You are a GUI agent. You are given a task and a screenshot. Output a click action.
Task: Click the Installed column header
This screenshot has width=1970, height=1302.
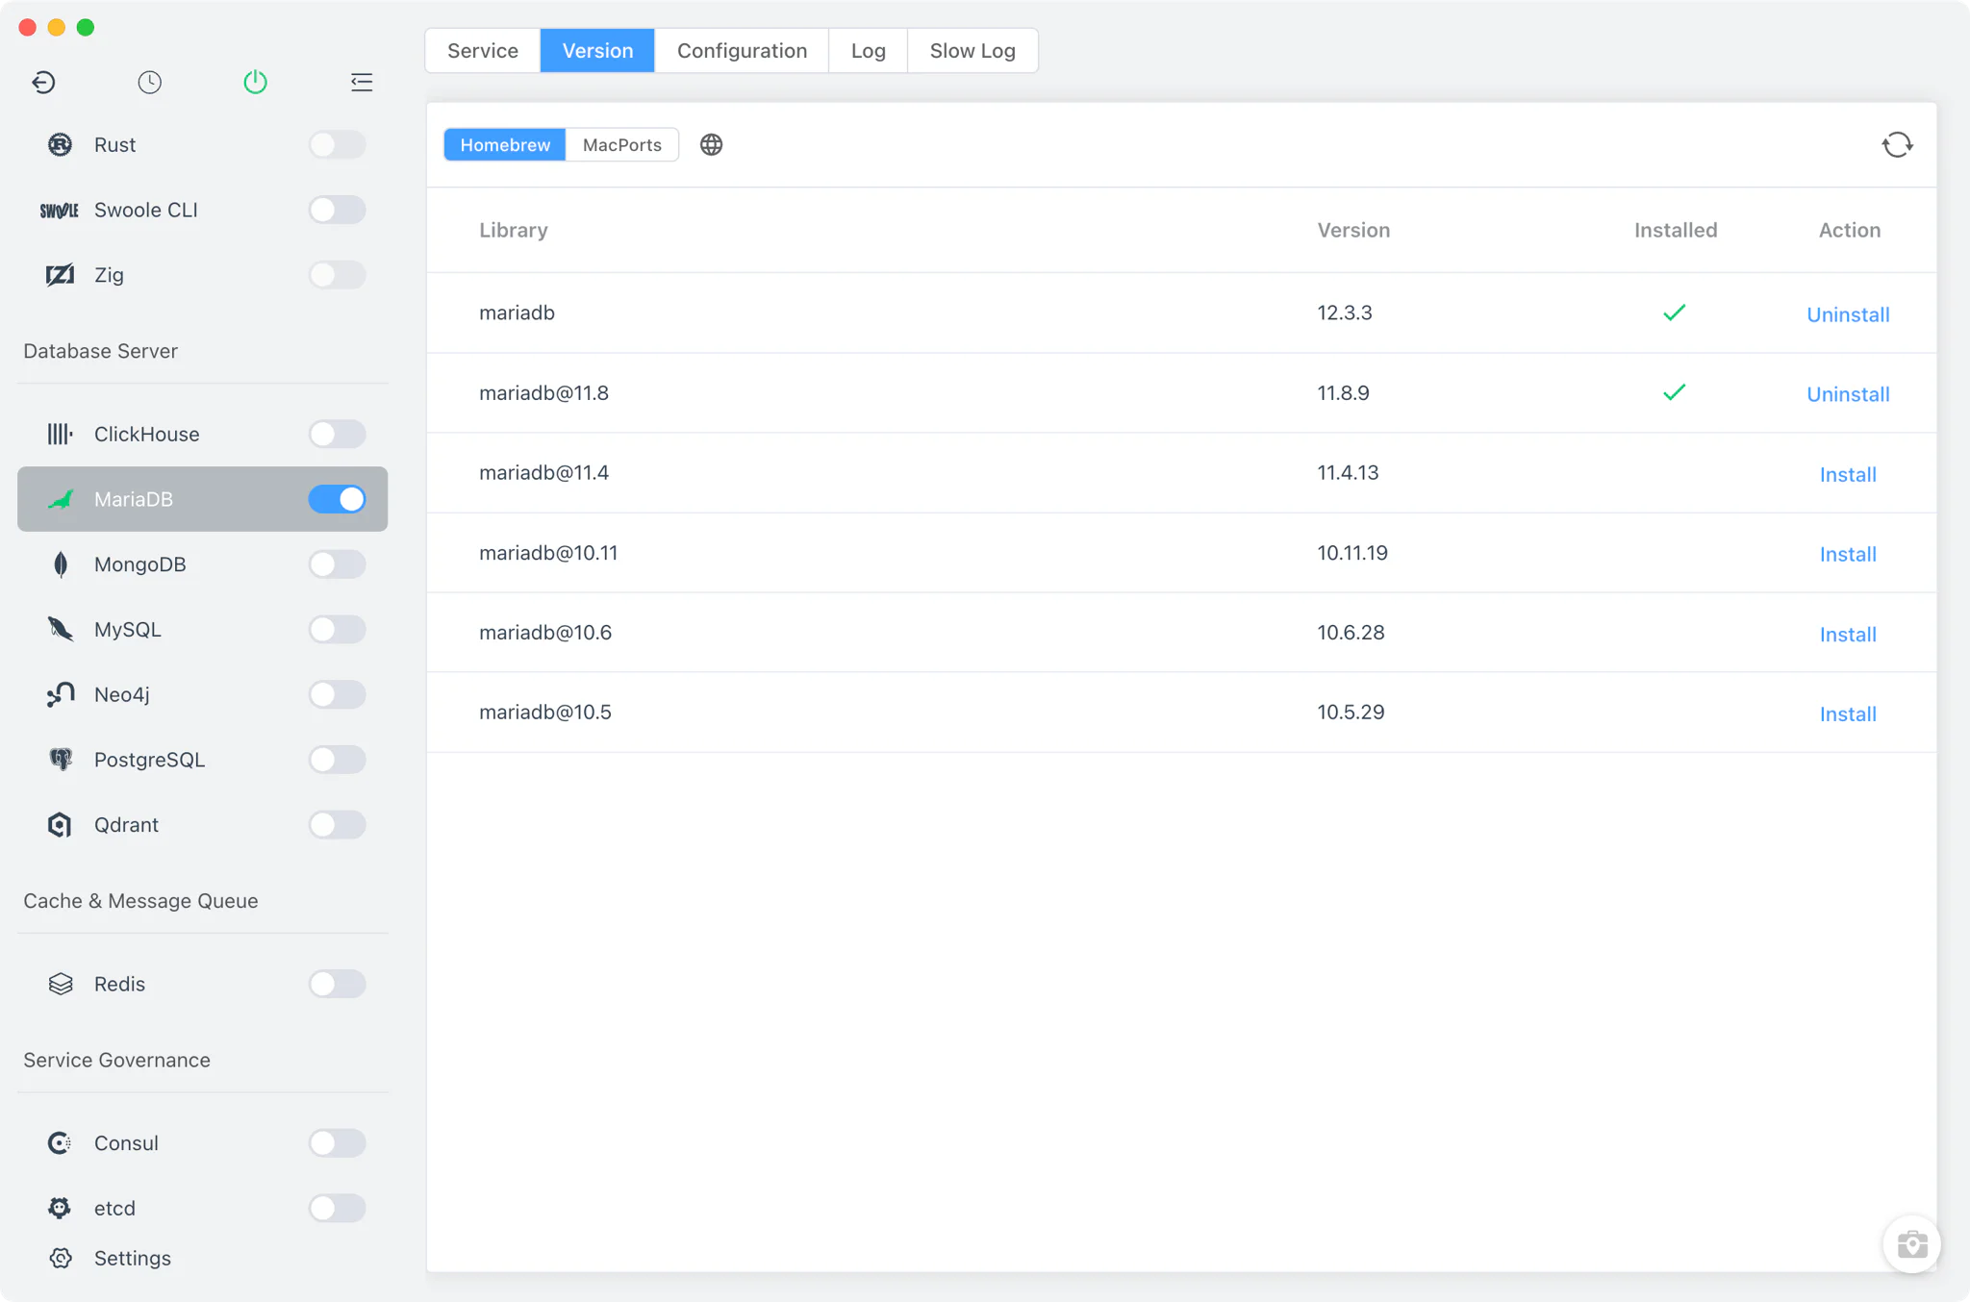click(1675, 230)
